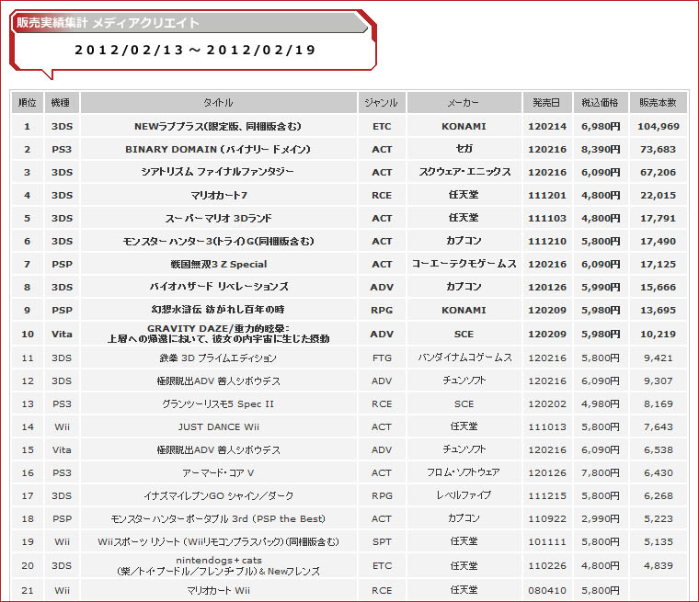Click the date range 2012/02/13～2012/02/19
The height and width of the screenshot is (602, 699).
[195, 50]
